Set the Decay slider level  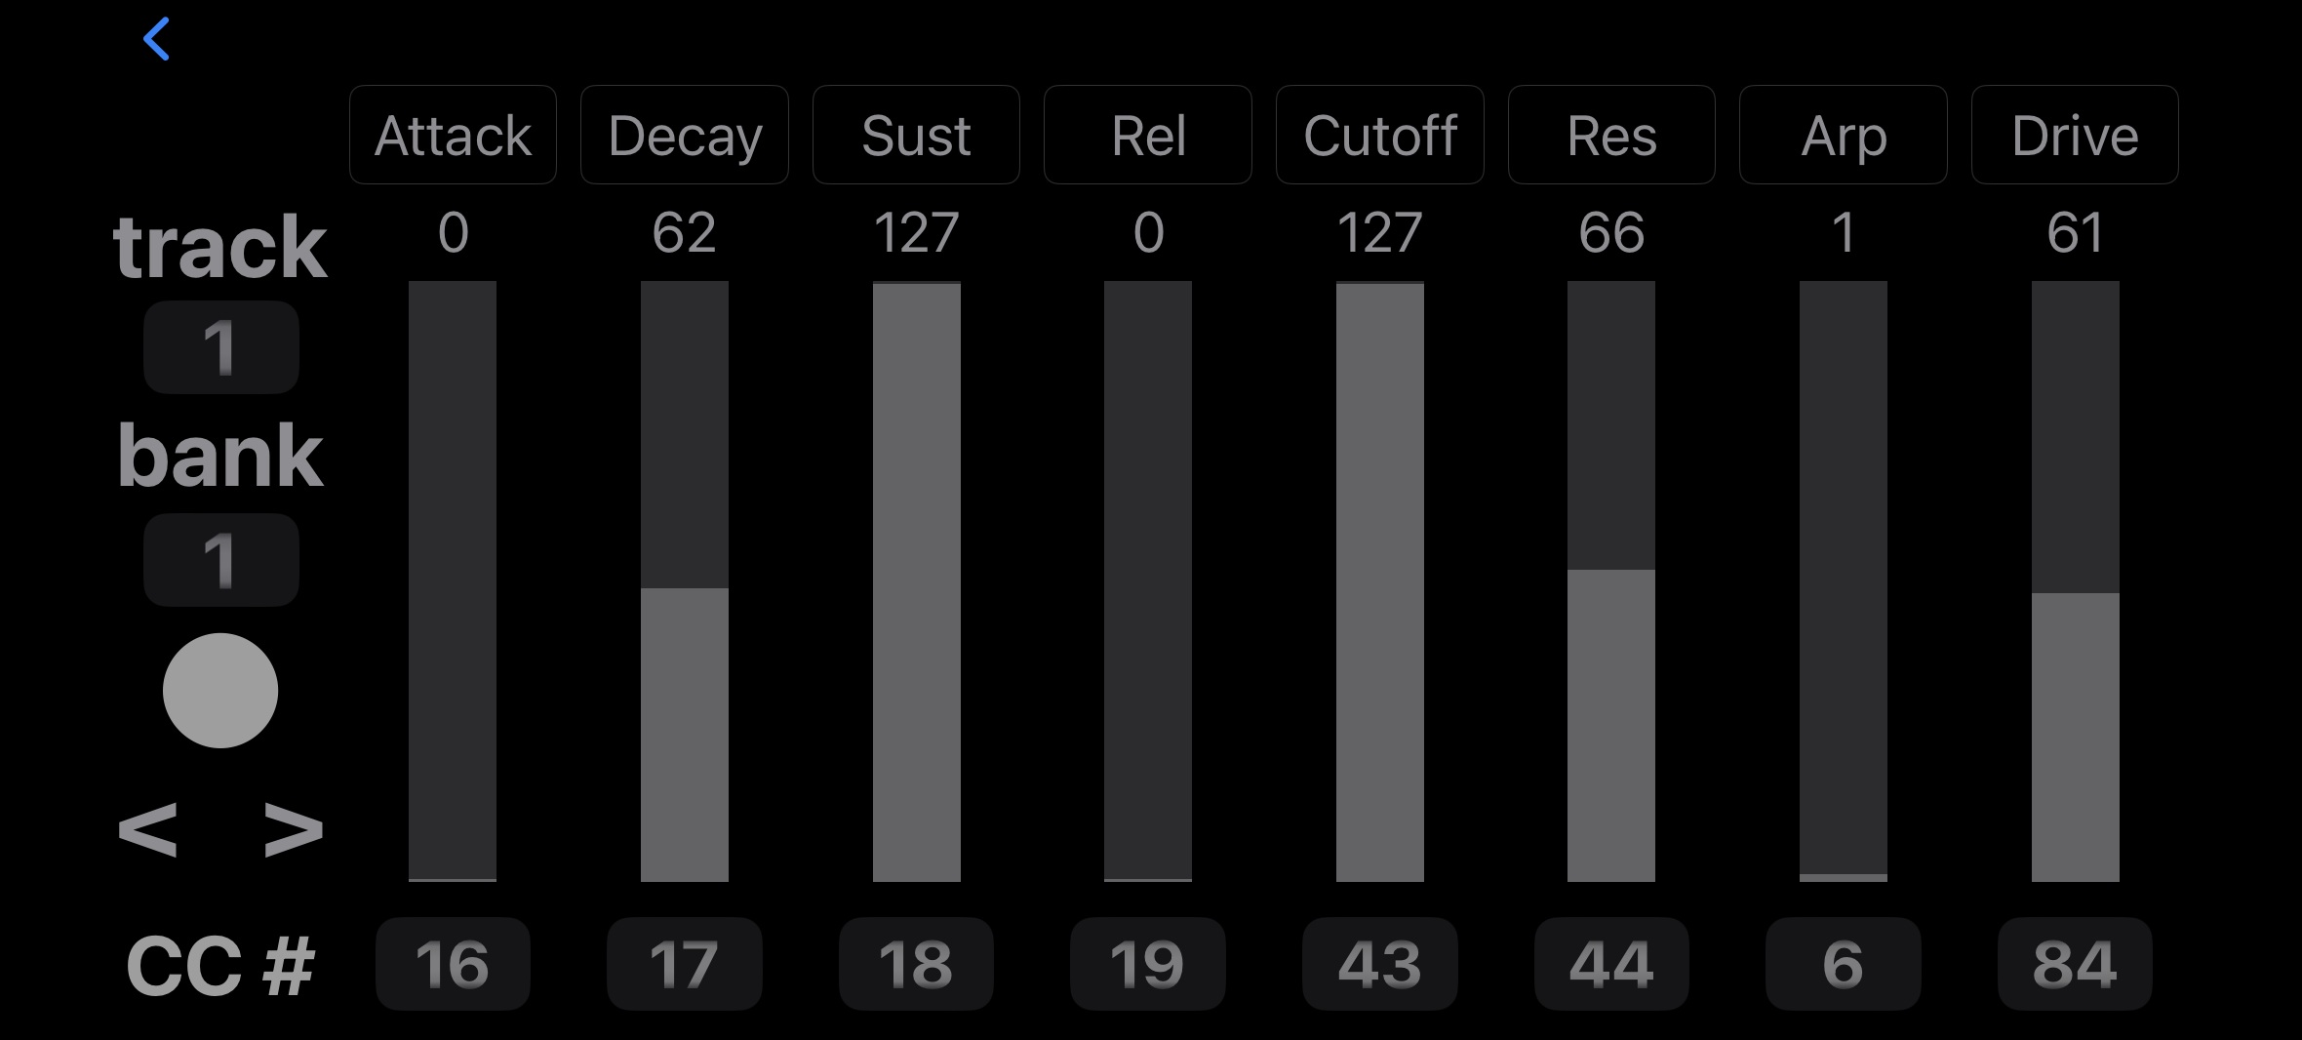tap(685, 581)
